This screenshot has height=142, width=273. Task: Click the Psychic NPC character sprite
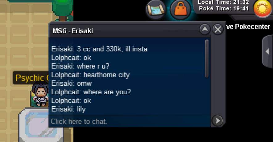40,95
